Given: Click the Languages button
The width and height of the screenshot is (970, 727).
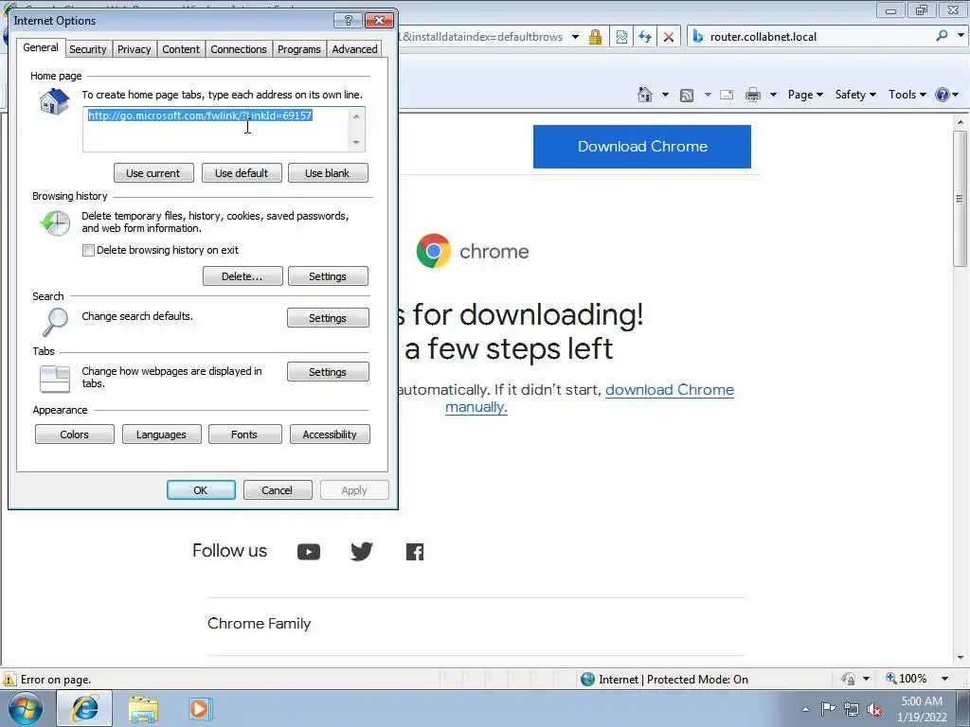Looking at the screenshot, I should (161, 434).
